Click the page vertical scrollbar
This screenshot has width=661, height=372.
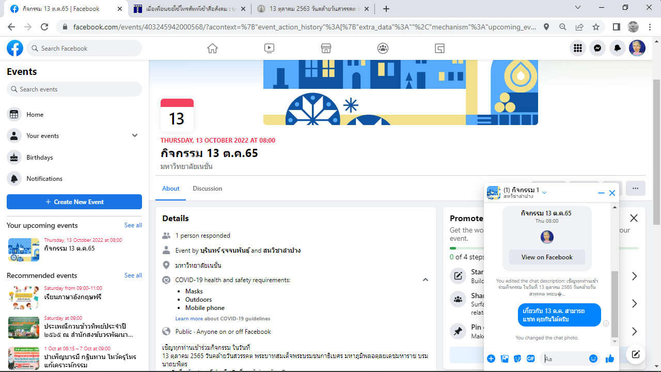[656, 152]
